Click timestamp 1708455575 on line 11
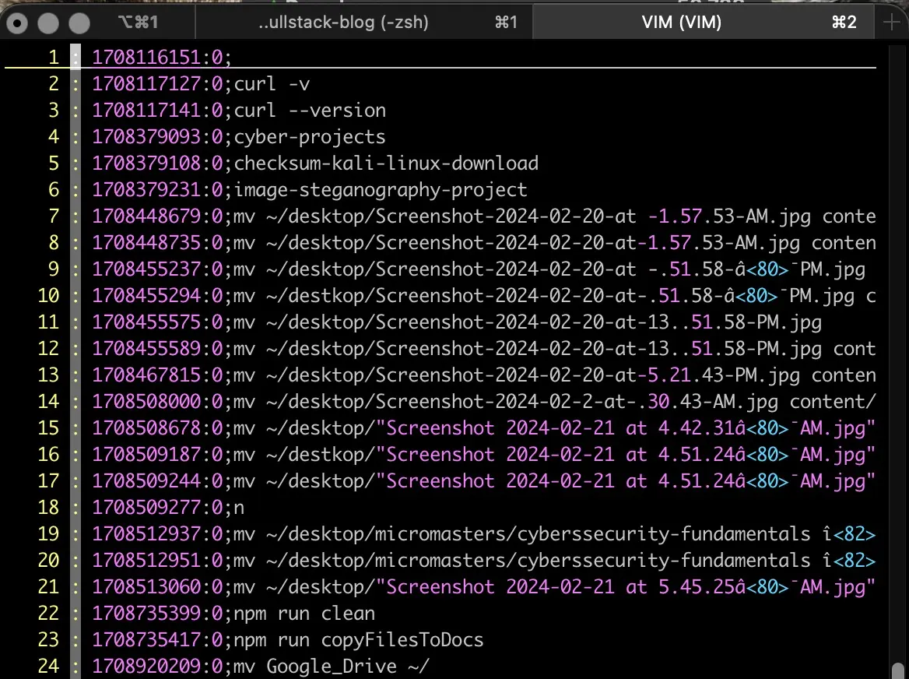 click(146, 322)
